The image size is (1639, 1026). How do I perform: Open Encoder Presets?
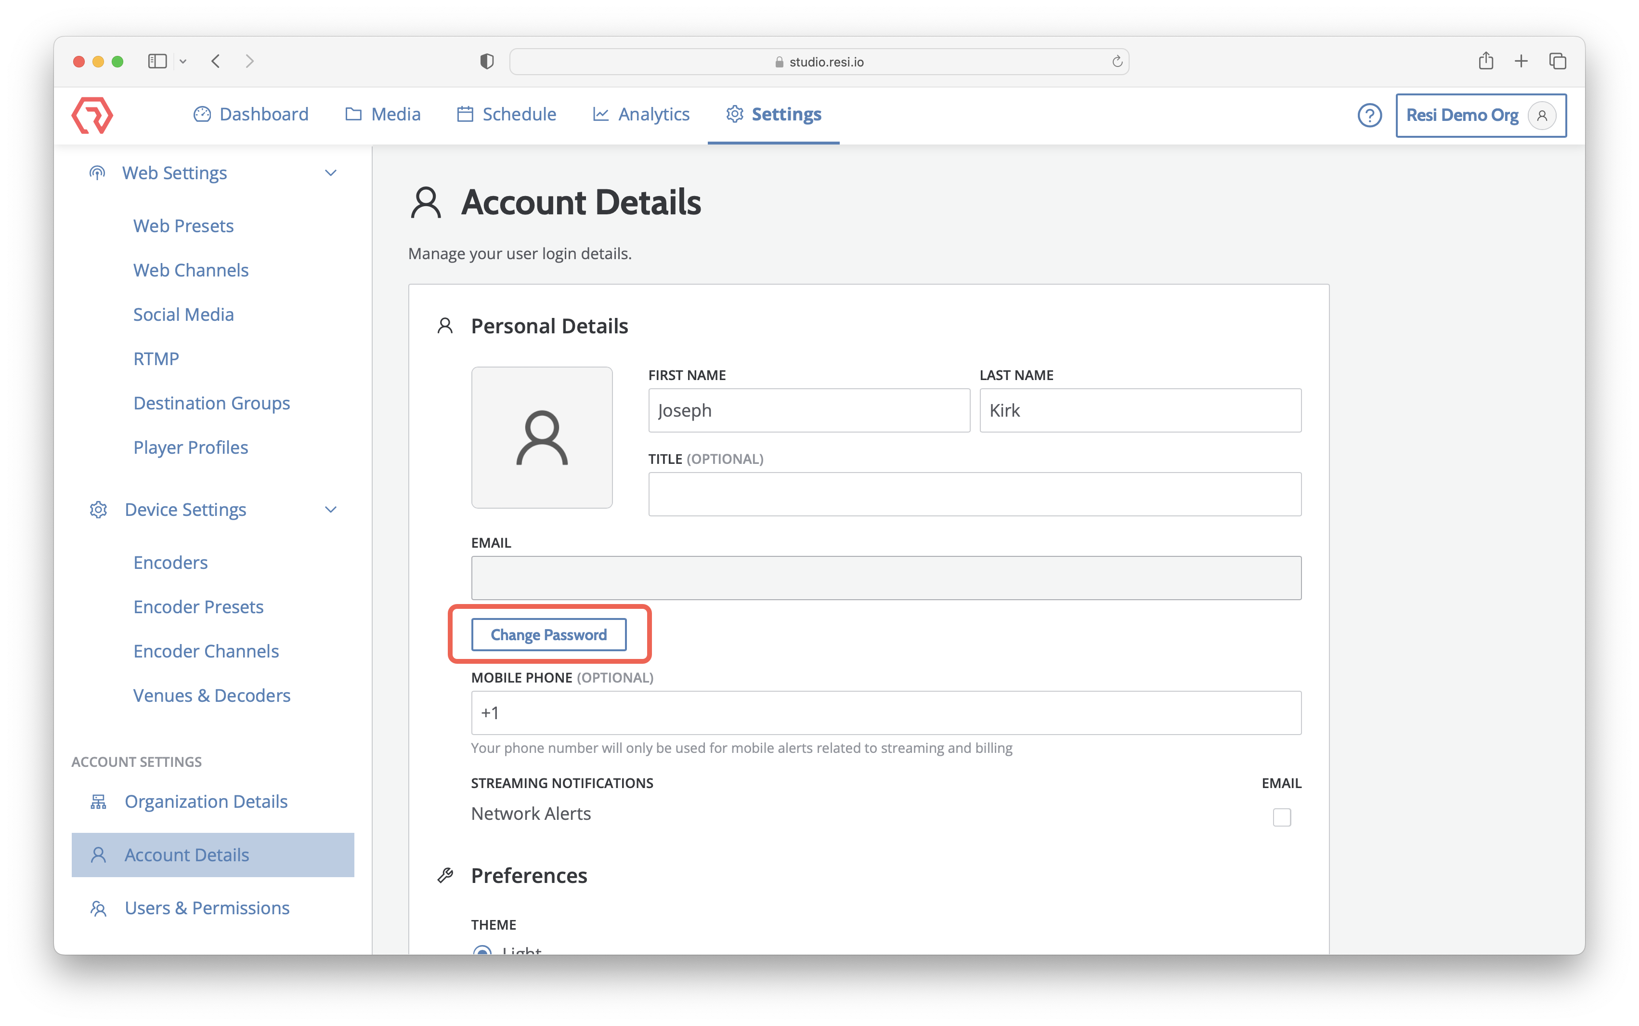(x=198, y=606)
